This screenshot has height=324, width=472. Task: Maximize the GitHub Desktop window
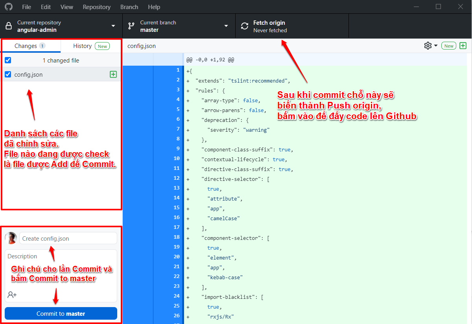[438, 7]
